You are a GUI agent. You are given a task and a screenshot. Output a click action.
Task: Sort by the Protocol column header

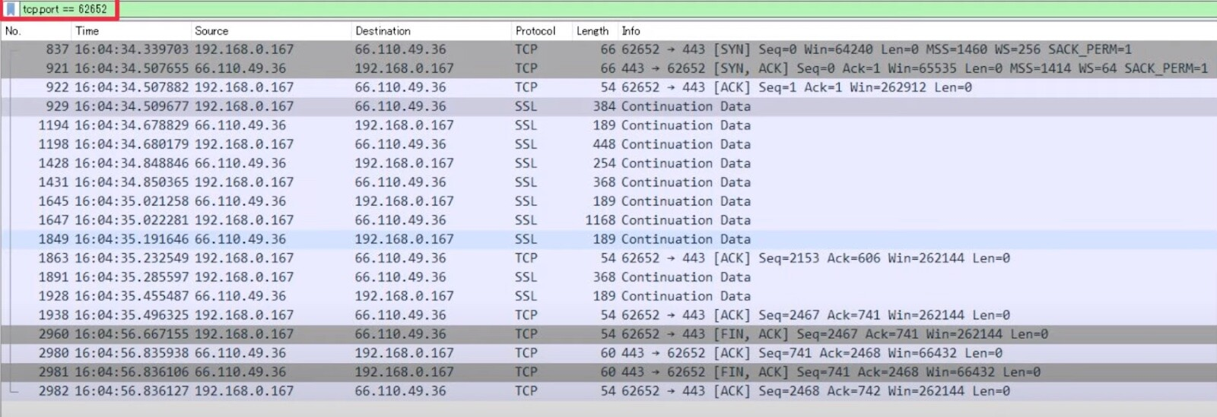pyautogui.click(x=535, y=31)
